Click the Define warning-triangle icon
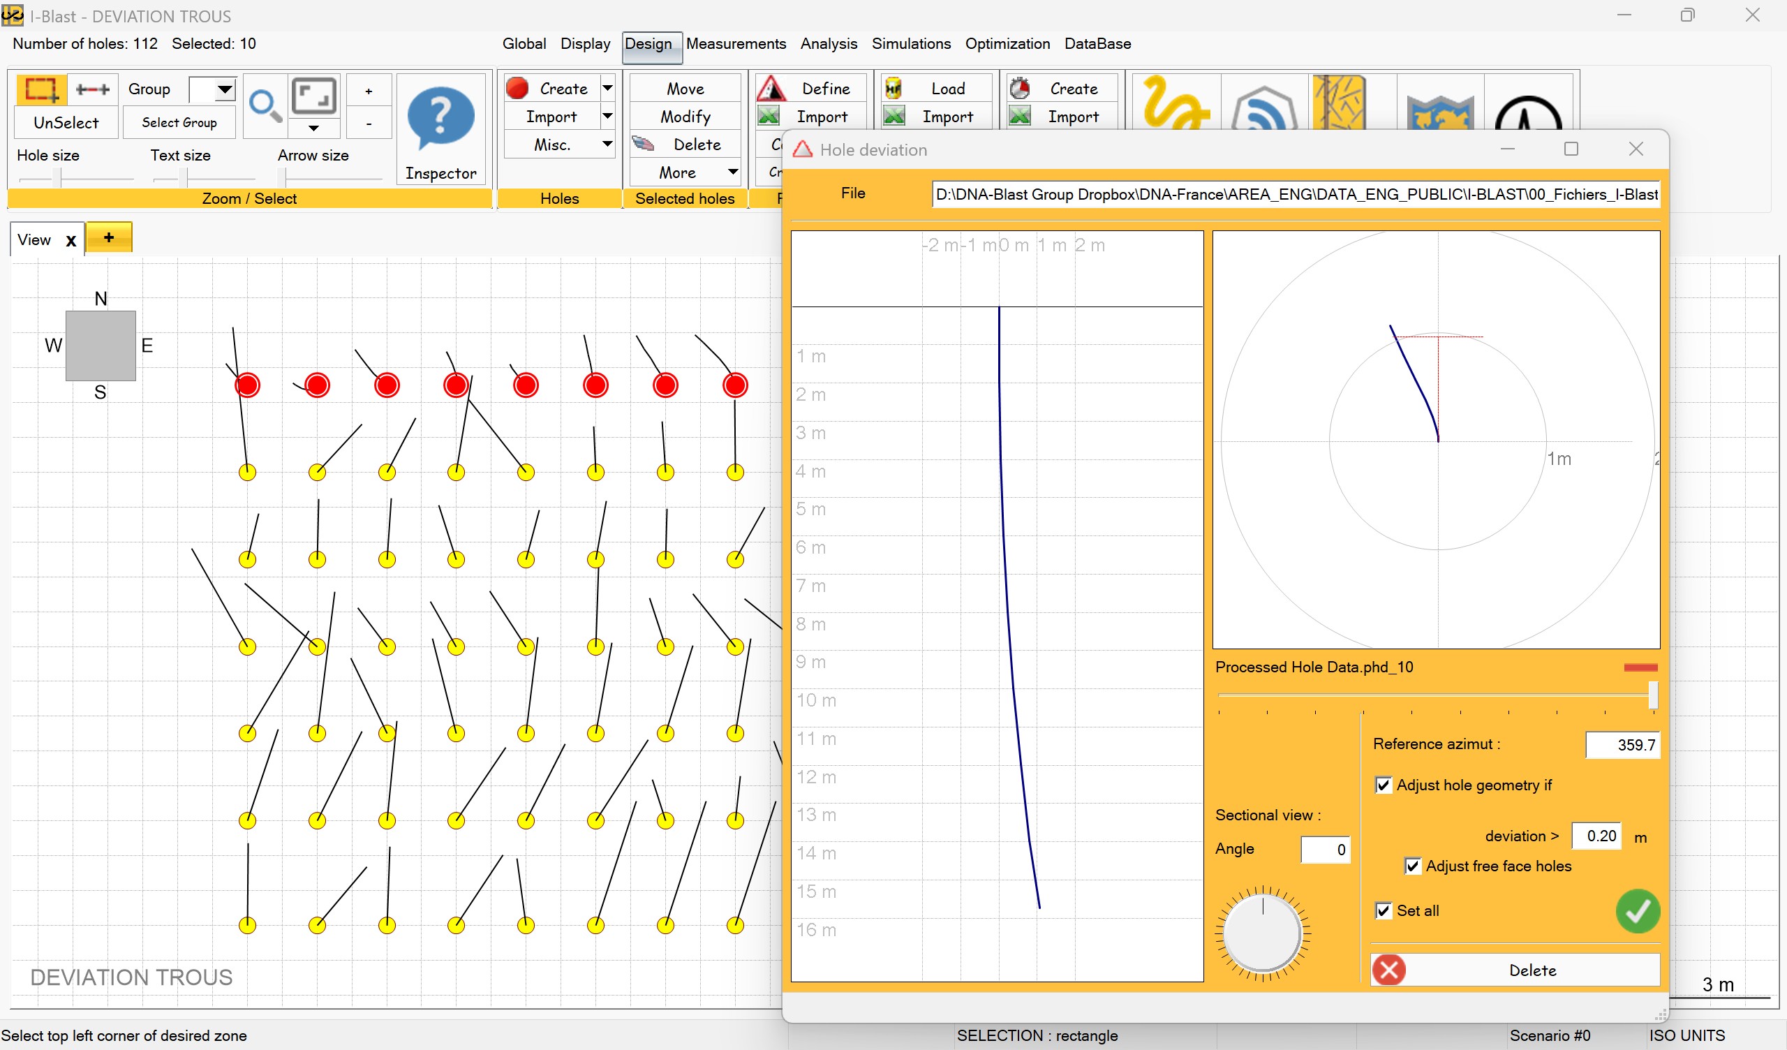The image size is (1787, 1050). [x=771, y=87]
